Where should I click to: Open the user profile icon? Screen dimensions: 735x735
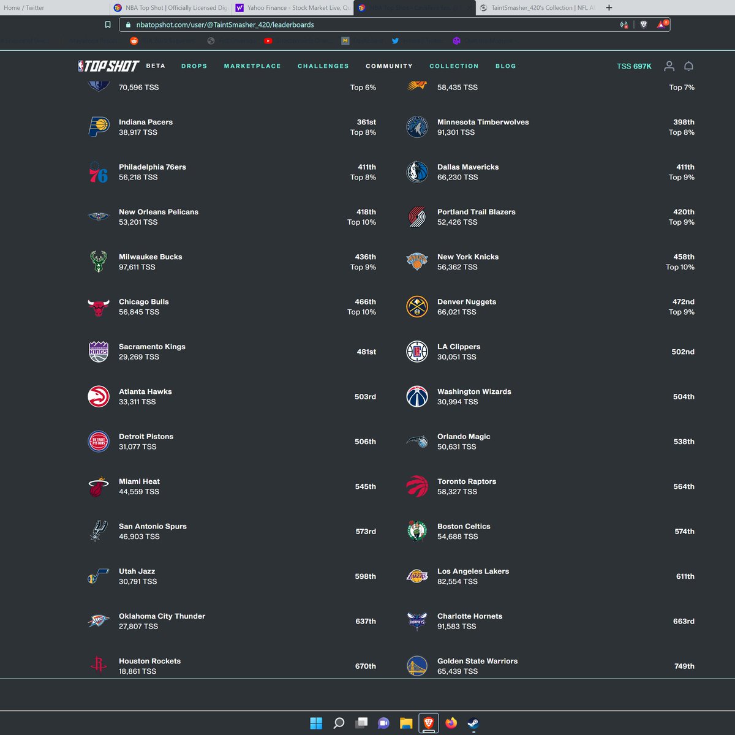point(669,66)
